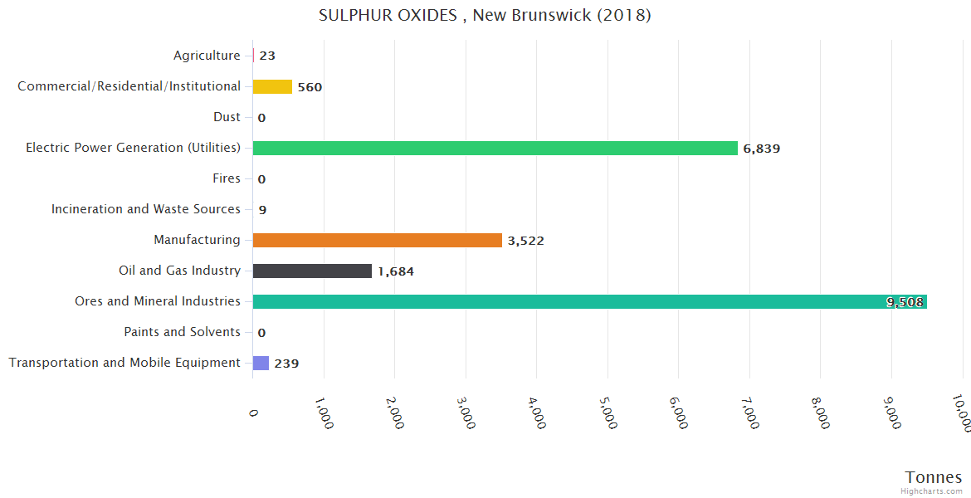Click the Dust category label

(x=227, y=117)
